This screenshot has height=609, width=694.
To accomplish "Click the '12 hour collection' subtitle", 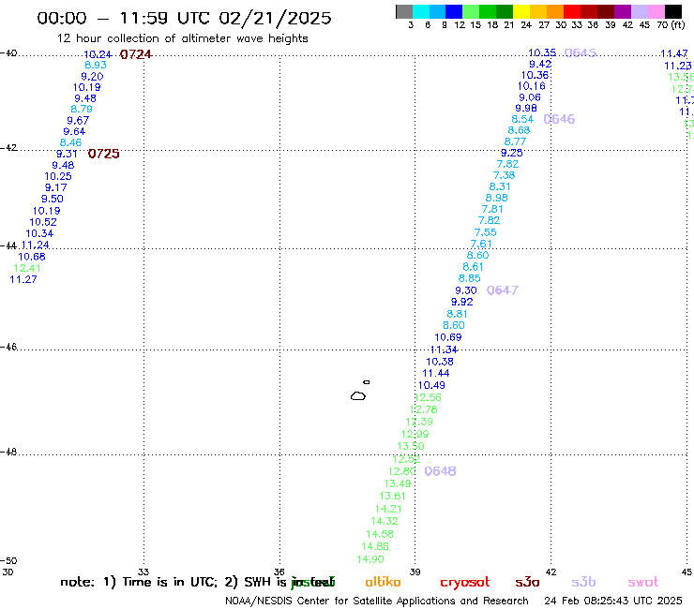I will [x=182, y=38].
